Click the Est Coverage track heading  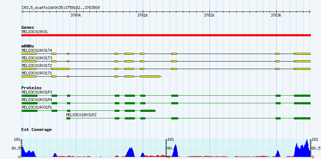[x=36, y=130]
